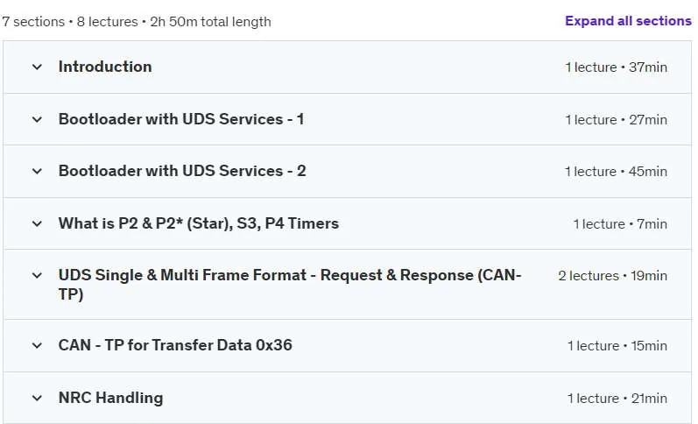Expand chevron beside NRC Handling
The image size is (698, 424).
(x=37, y=398)
